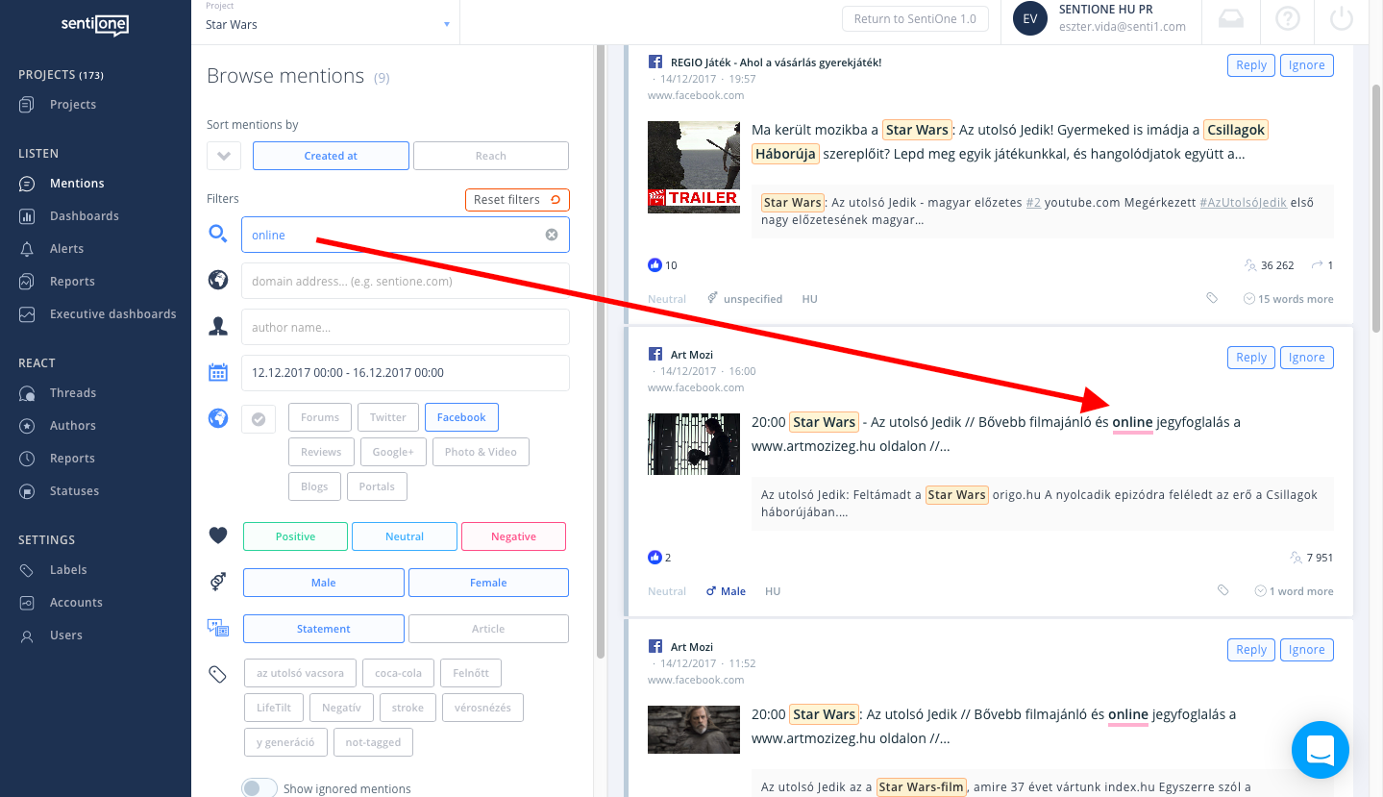Click the tag icon on Art Mozi mention
Image resolution: width=1383 pixels, height=797 pixels.
coord(1222,591)
